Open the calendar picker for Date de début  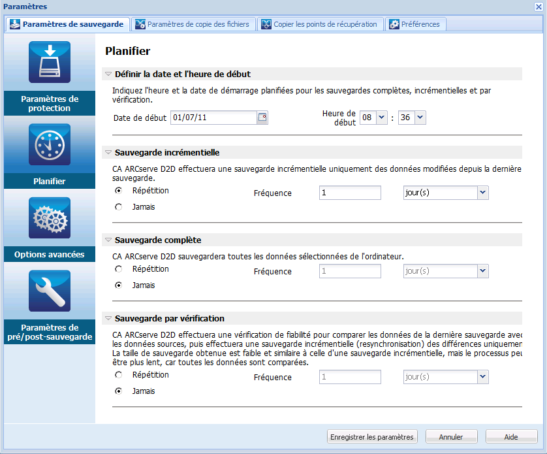click(x=262, y=118)
